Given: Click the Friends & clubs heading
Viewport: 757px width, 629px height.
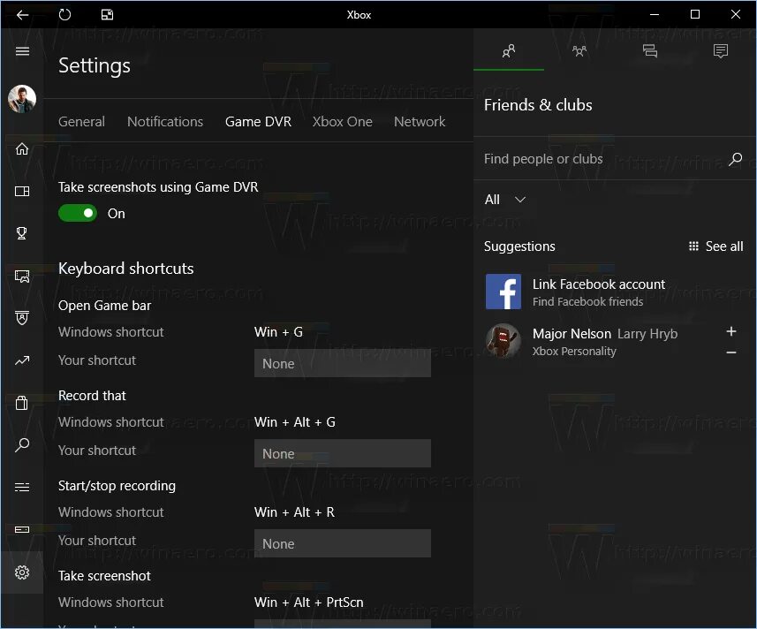Looking at the screenshot, I should pos(538,105).
